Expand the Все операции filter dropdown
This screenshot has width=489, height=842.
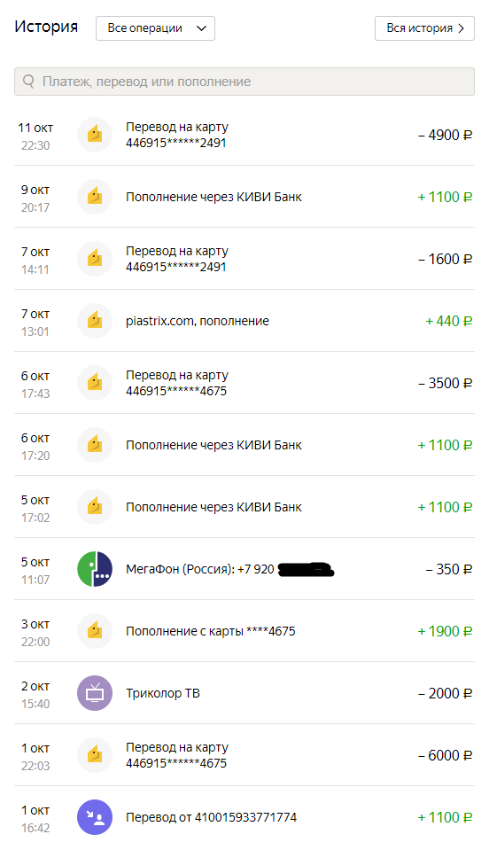coord(155,28)
